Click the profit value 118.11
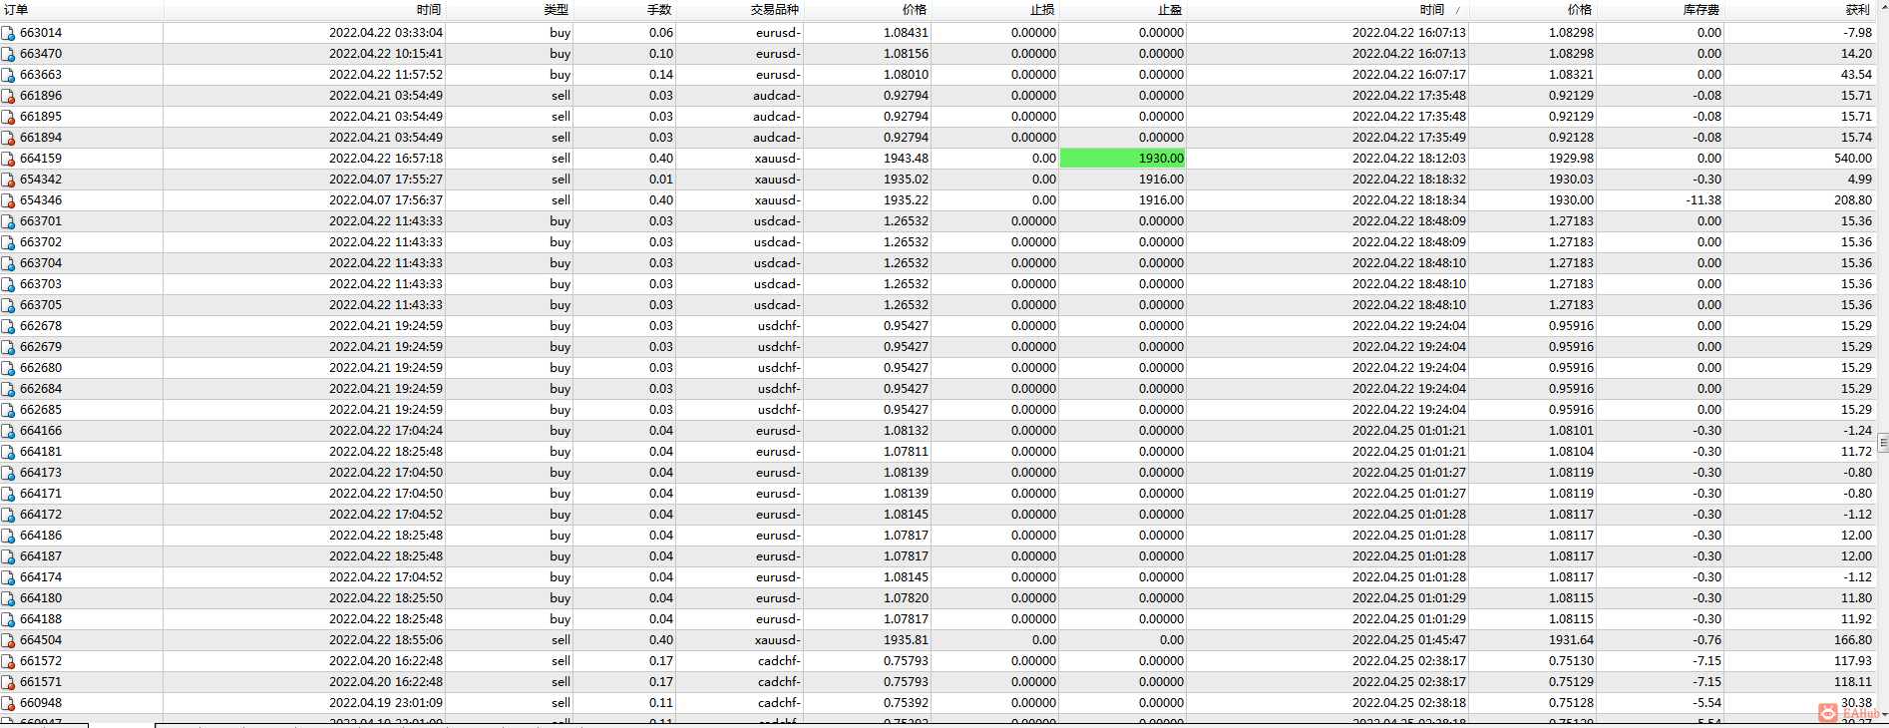 click(x=1852, y=682)
